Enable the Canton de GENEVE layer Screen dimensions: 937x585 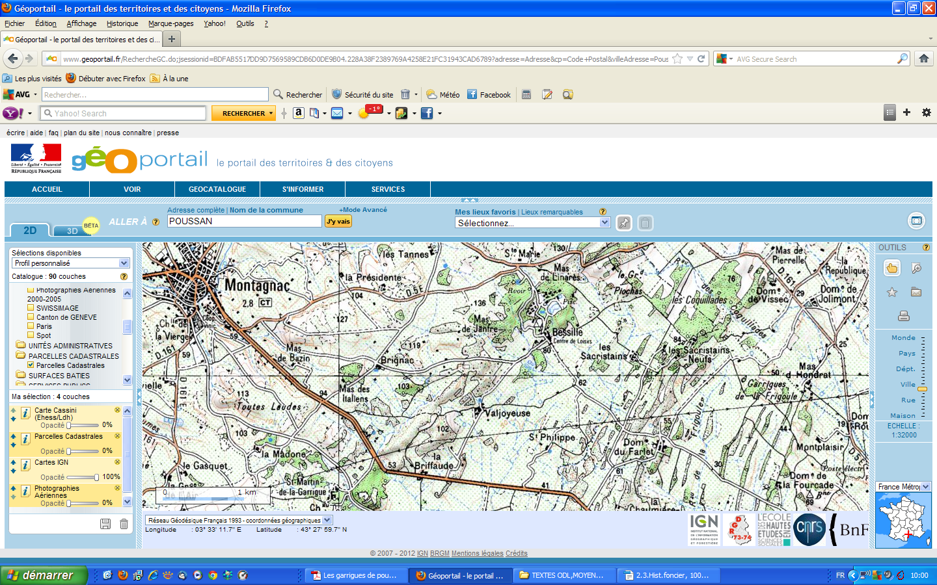point(31,317)
